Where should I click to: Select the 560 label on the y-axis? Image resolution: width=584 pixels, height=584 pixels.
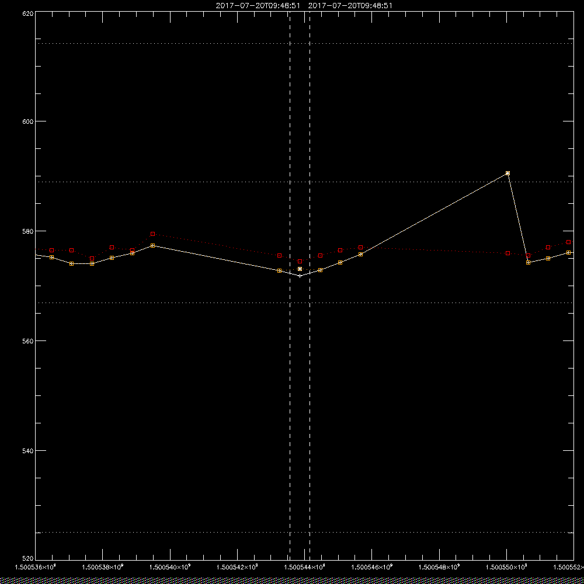[x=28, y=341]
